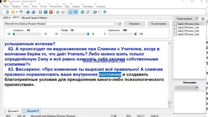
Task: Click the text area scrollbar thumb
Action: (169, 103)
